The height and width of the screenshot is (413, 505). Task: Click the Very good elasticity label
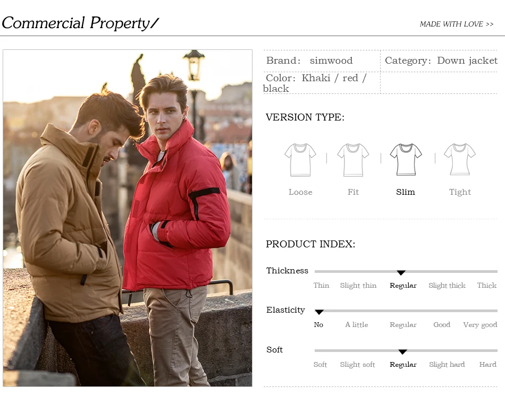(480, 325)
